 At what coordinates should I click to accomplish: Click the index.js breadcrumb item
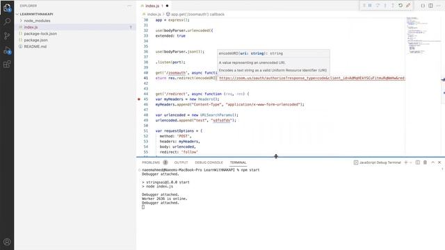click(154, 14)
